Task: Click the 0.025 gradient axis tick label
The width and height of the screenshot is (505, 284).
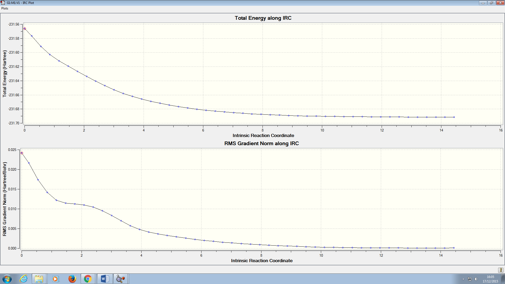Action: tap(12, 150)
